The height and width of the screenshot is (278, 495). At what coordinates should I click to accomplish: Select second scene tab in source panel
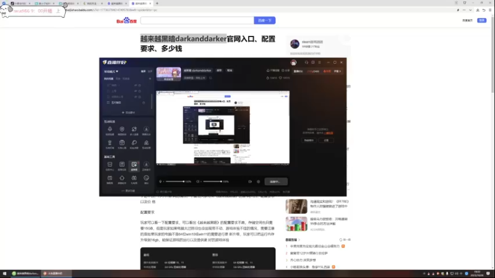tap(118, 79)
